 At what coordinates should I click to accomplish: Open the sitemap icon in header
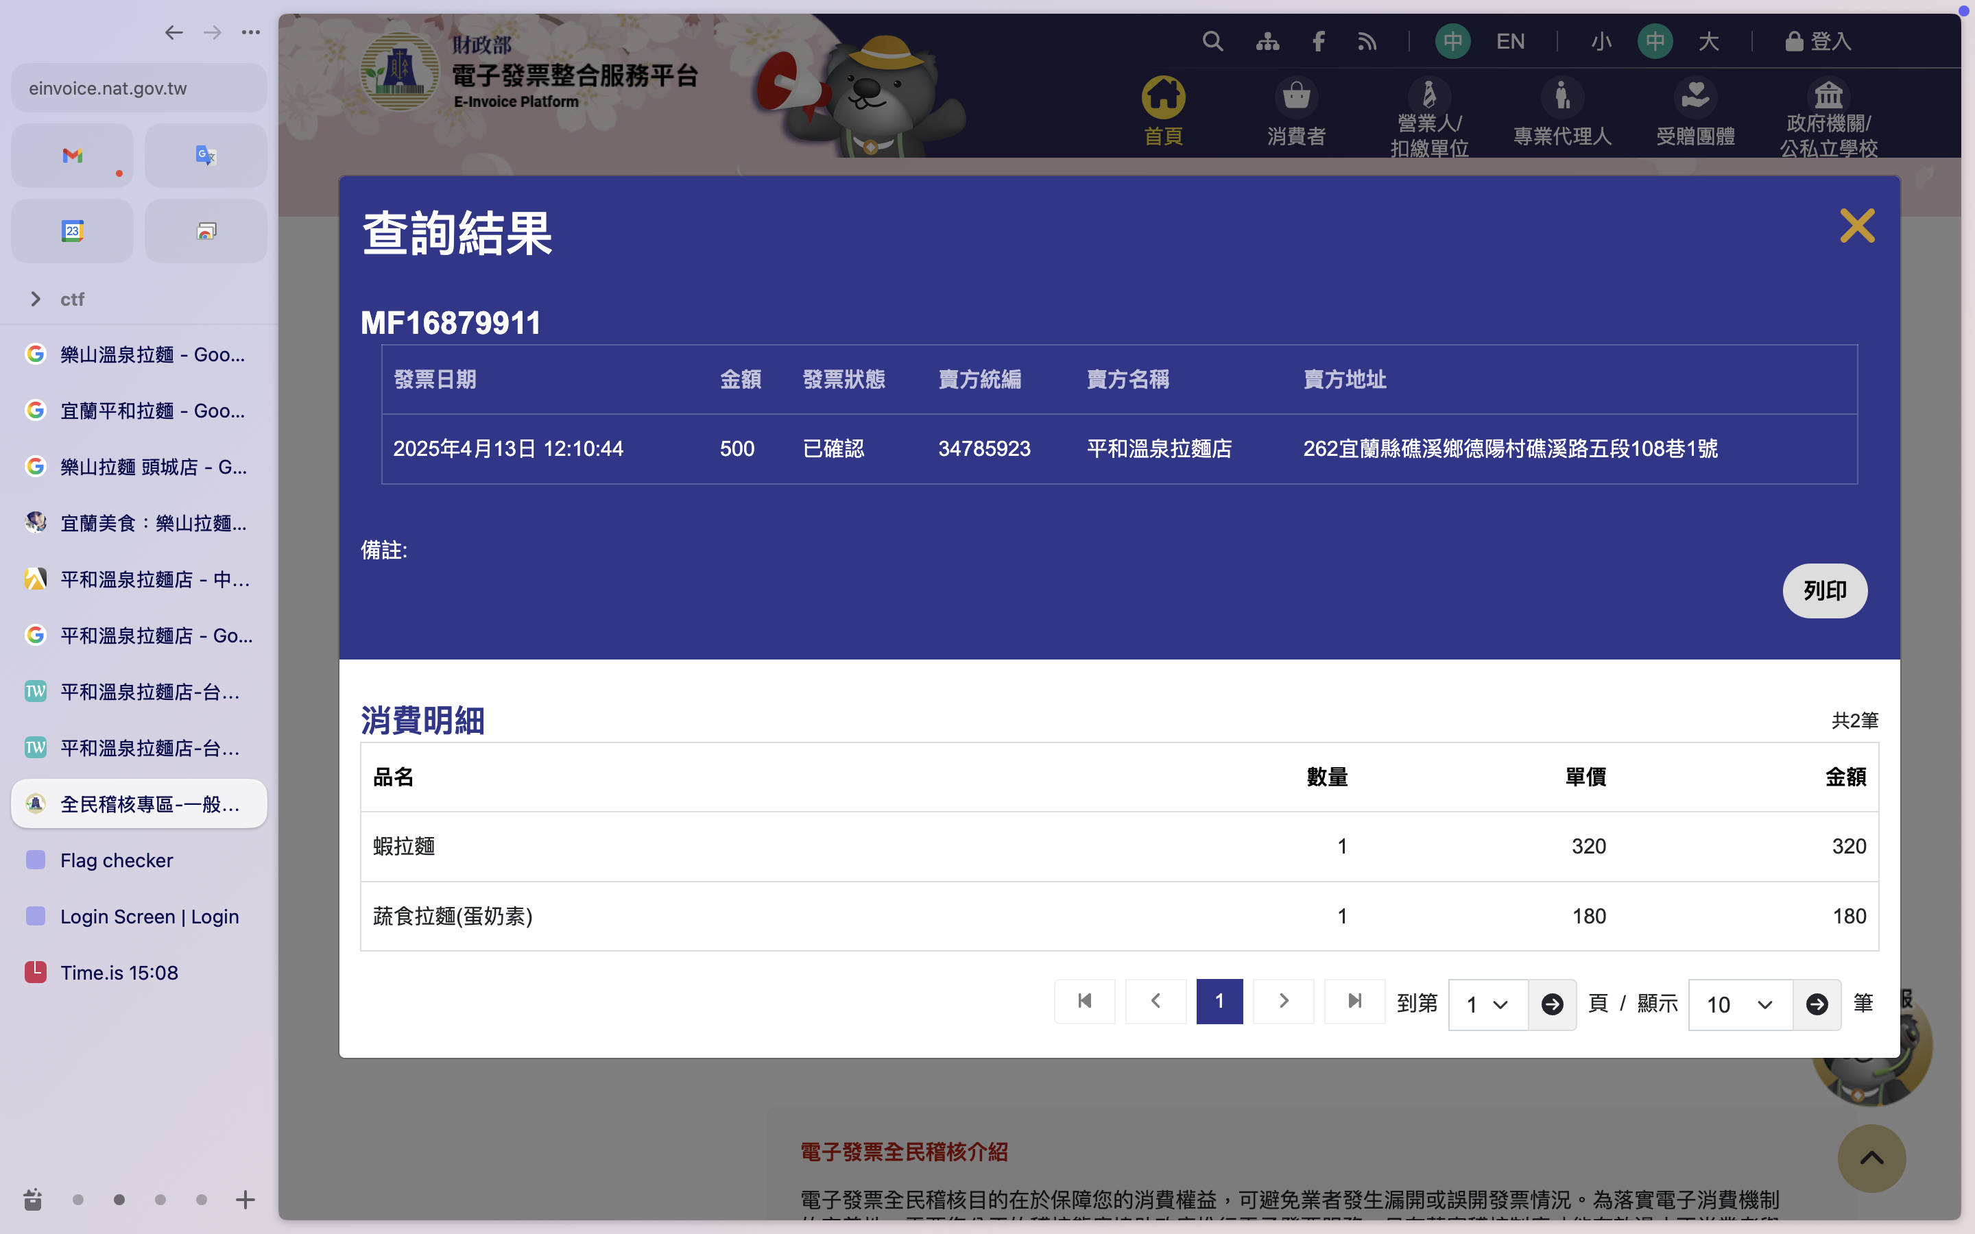point(1267,41)
